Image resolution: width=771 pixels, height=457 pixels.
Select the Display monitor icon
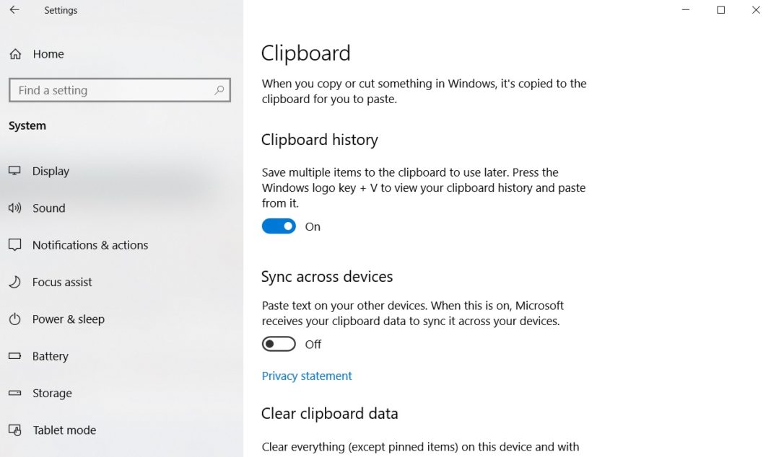point(15,171)
